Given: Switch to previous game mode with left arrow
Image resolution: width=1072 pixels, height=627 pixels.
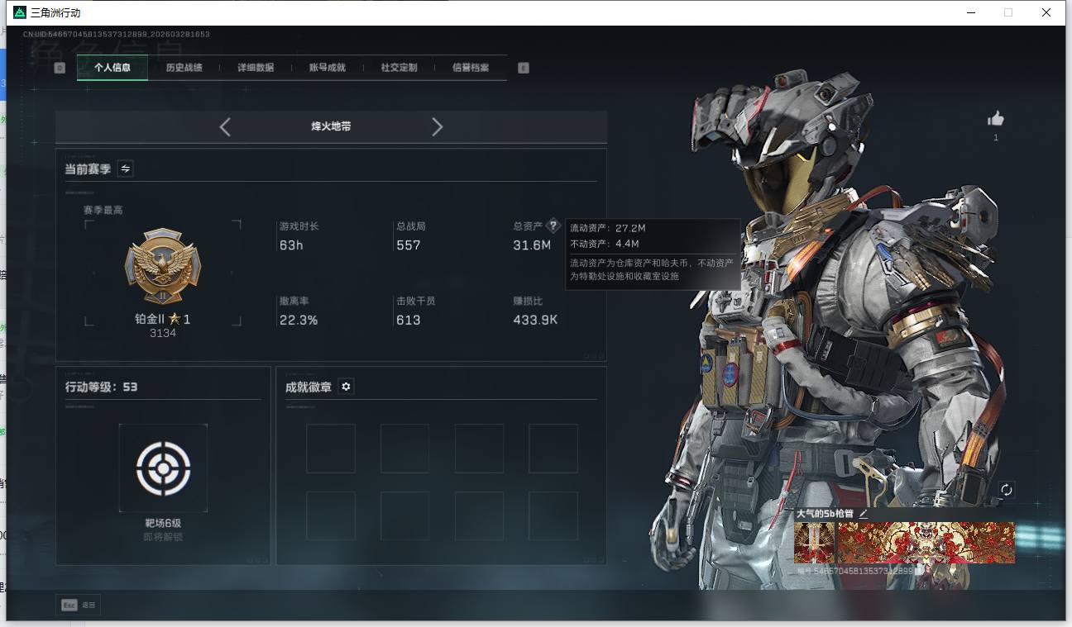Looking at the screenshot, I should [225, 126].
